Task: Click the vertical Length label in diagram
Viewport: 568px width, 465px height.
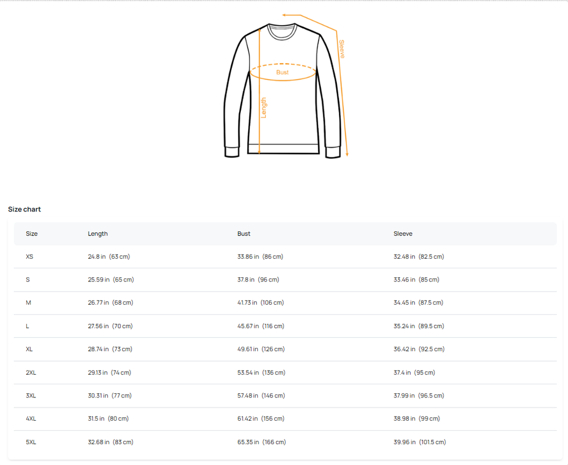Action: (x=264, y=107)
